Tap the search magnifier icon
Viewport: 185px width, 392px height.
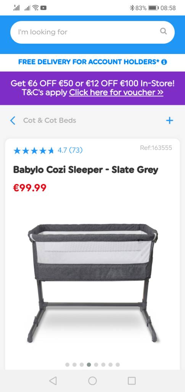pos(163,31)
